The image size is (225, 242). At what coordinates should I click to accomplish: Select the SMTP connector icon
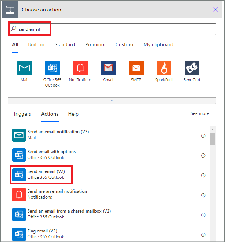[136, 68]
